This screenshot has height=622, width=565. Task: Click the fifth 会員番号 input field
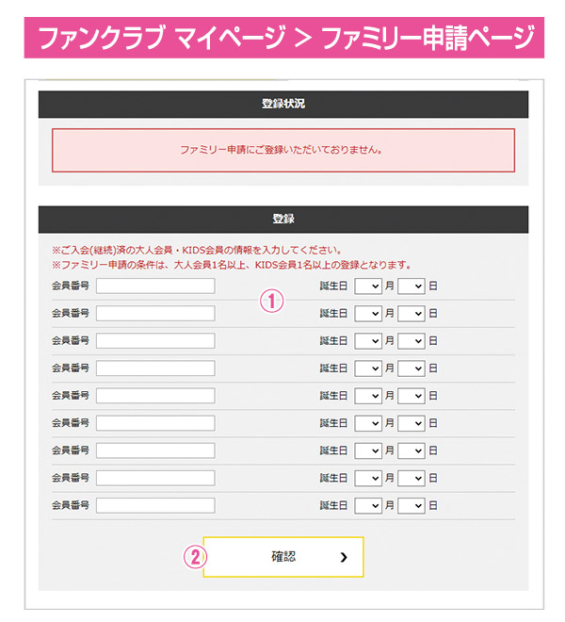(x=155, y=396)
